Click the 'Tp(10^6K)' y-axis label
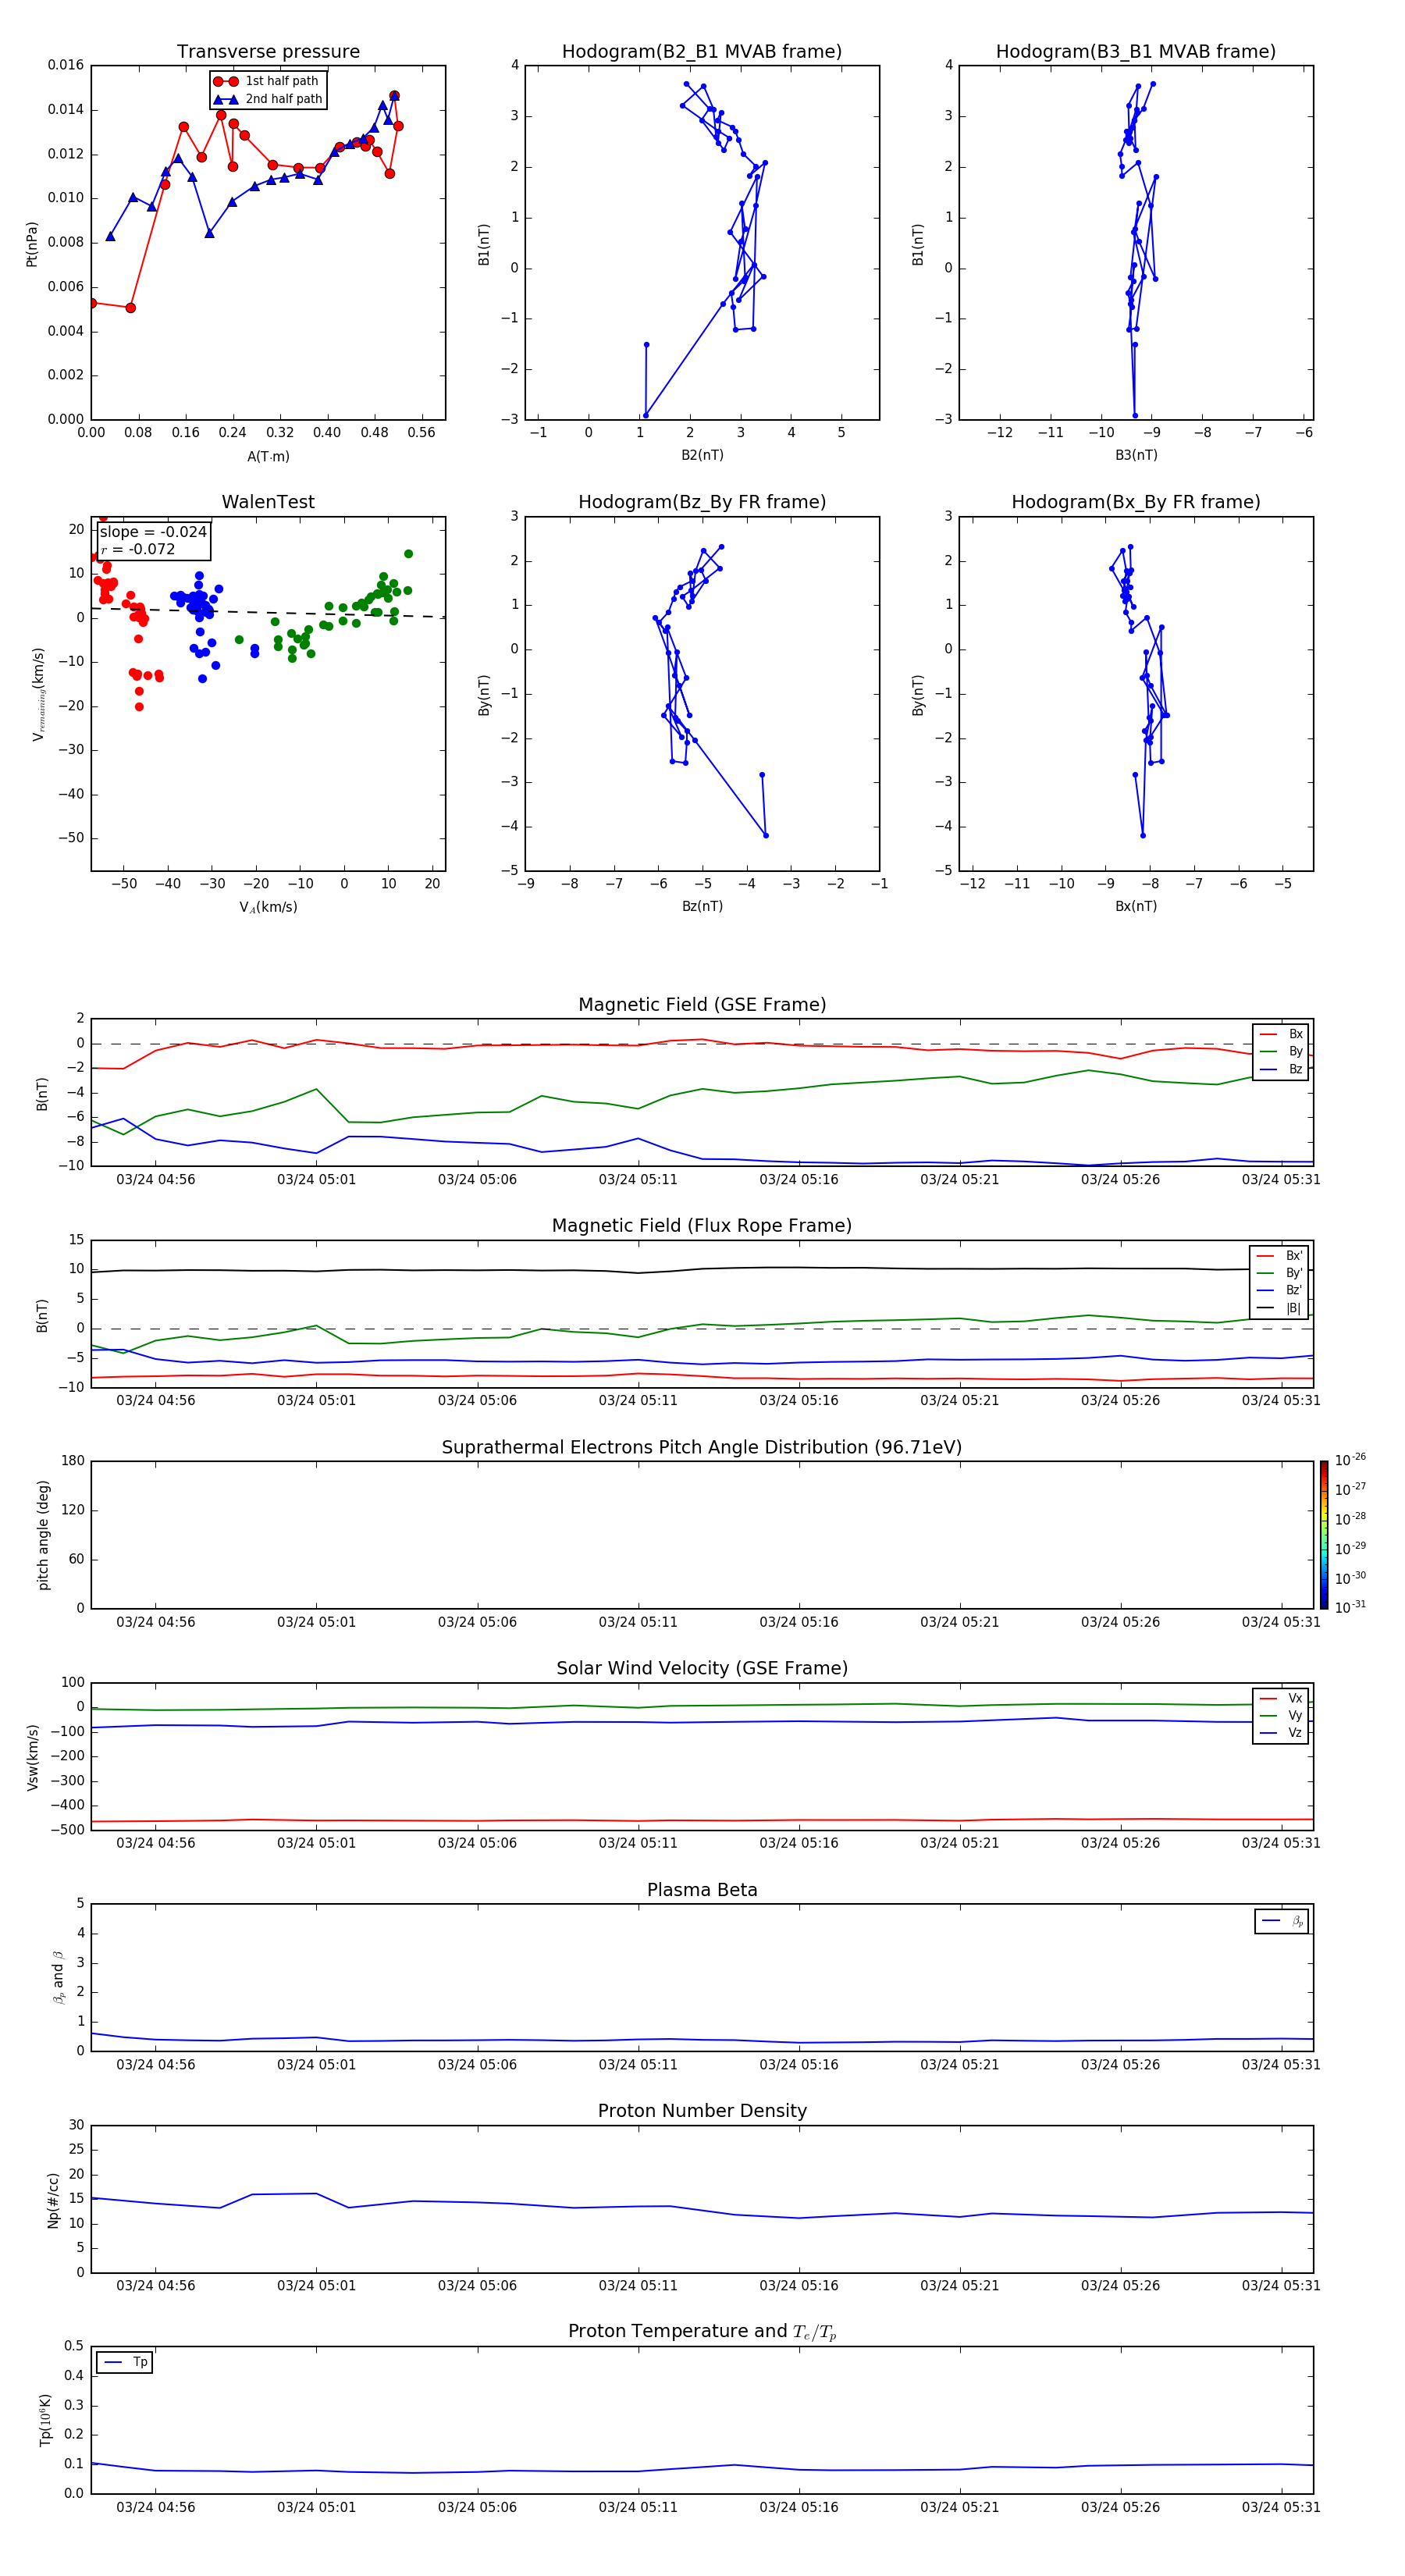Screen dimensions: 1405x2576 coord(45,2420)
